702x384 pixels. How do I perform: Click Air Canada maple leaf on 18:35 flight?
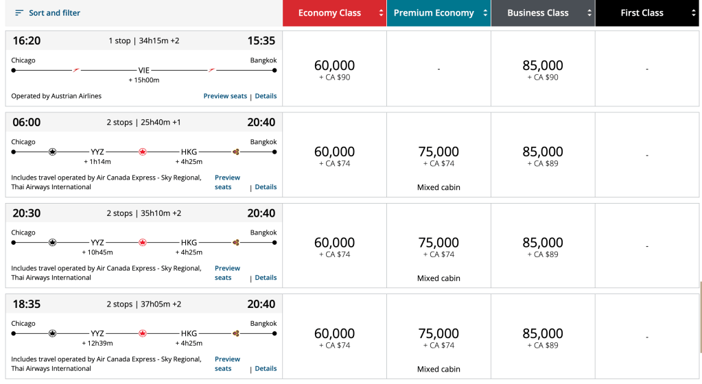pyautogui.click(x=143, y=333)
